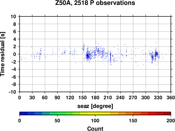Image resolution: width=175 pixels, height=131 pixels.
Task: Click the 'Time residual [s]' y-axis label
Action: pyautogui.click(x=2, y=54)
